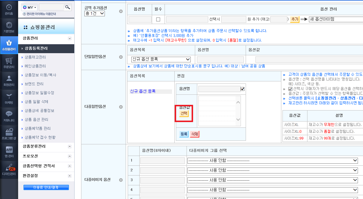Open 상품 옵션 관리 menu item
The width and height of the screenshot is (363, 199).
point(37,119)
